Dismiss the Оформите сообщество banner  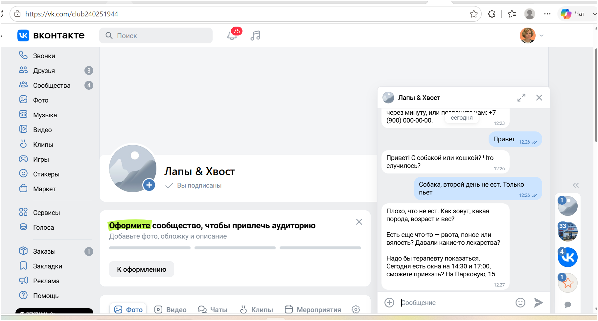point(359,222)
